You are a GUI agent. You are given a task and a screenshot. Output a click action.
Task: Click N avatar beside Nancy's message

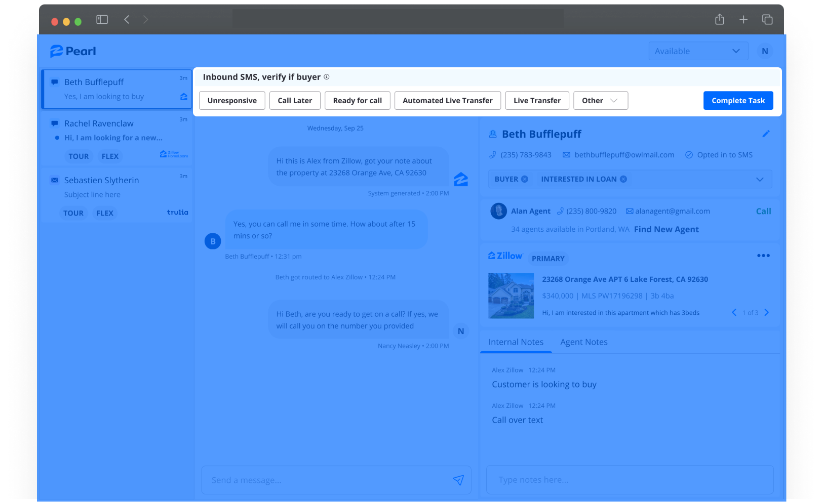tap(461, 331)
